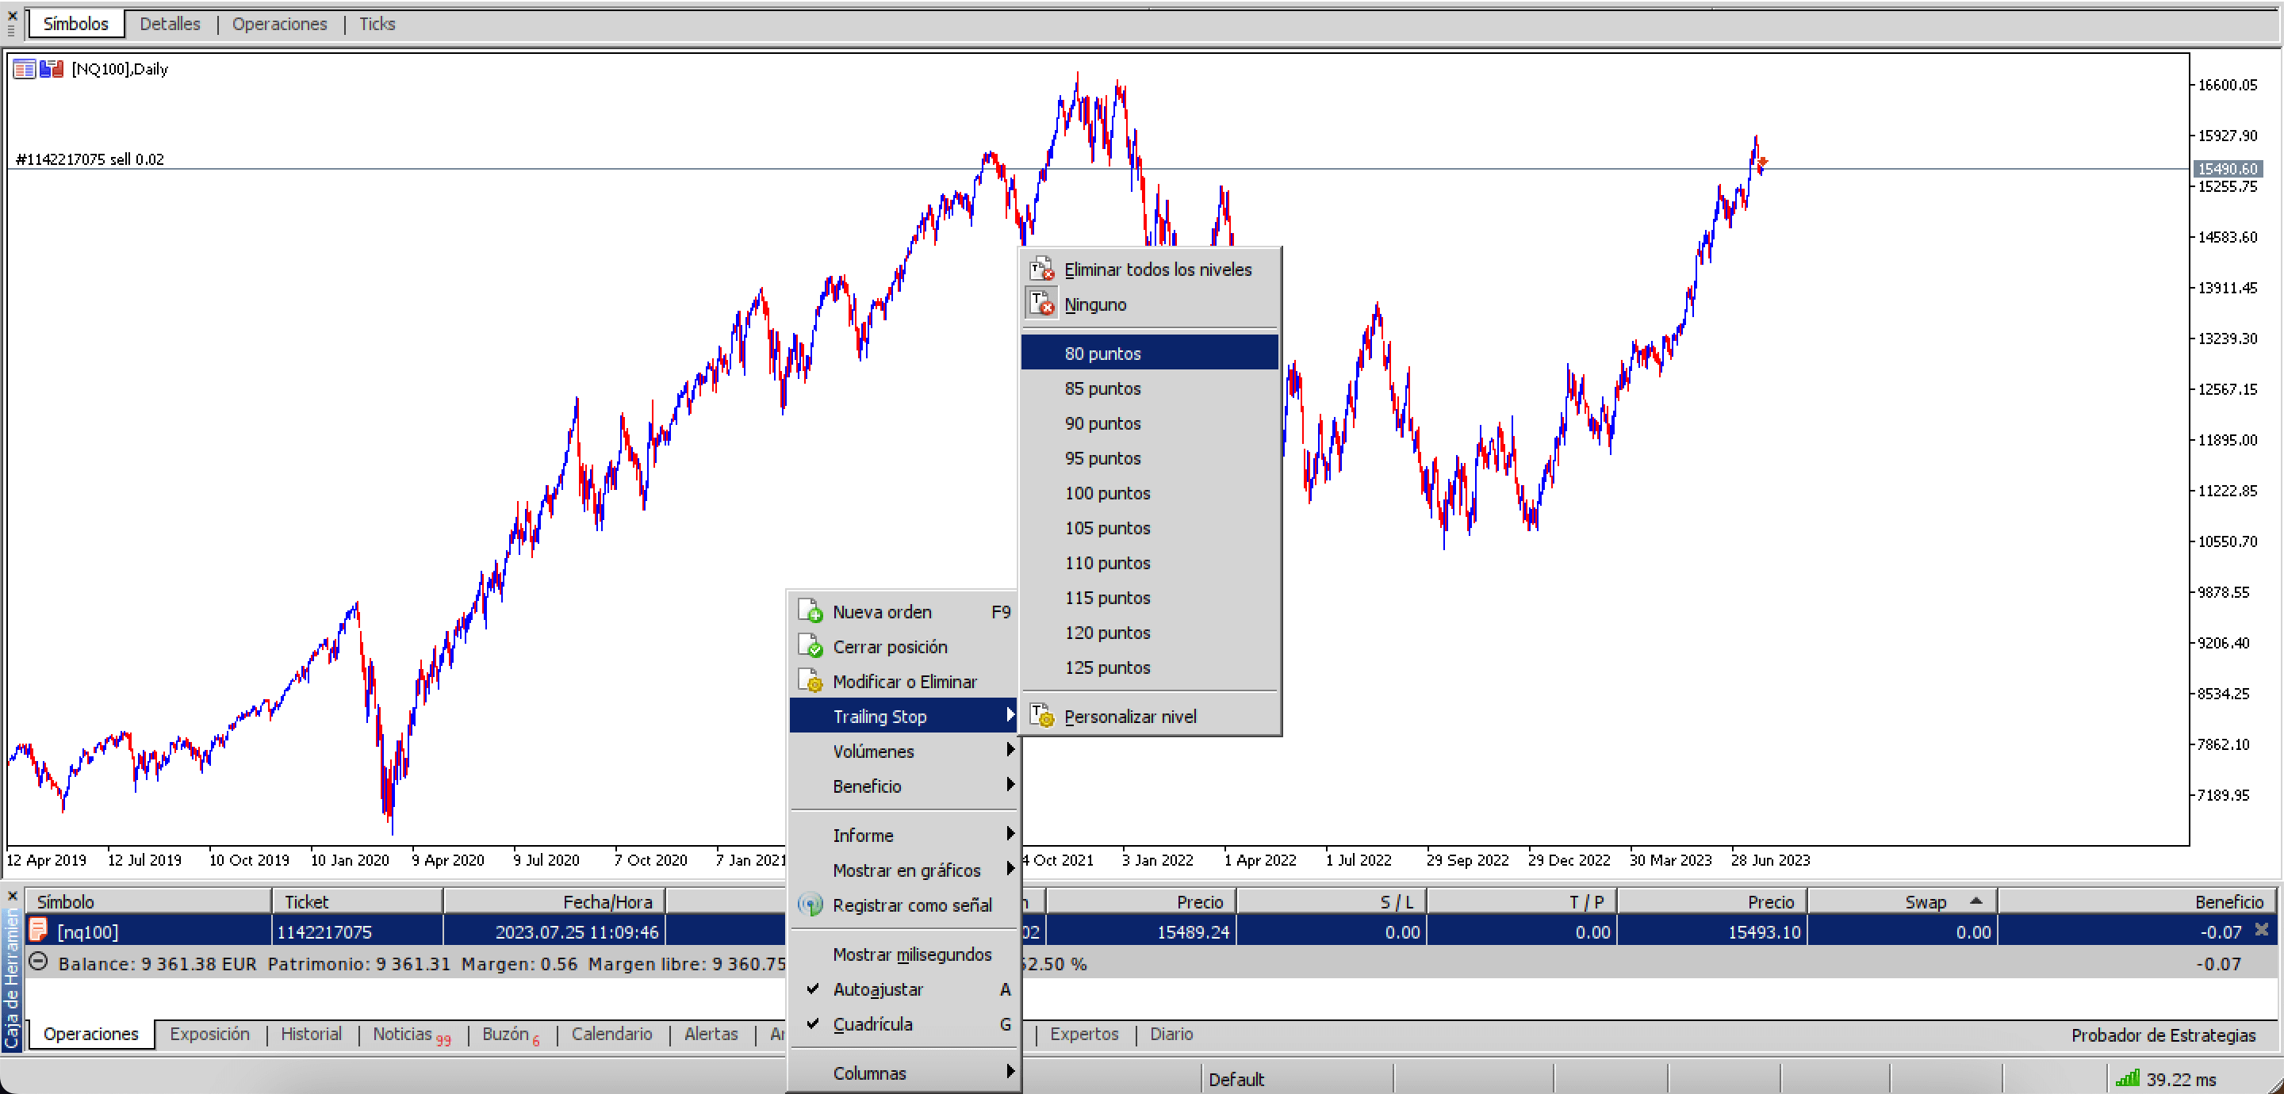2284x1094 pixels.
Task: Click ticket 1142217075 cell
Action: [358, 931]
